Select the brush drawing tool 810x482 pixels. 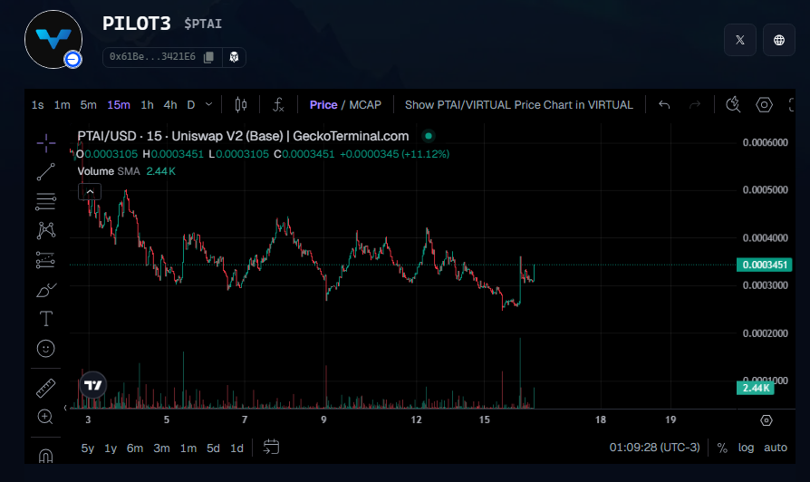[46, 290]
